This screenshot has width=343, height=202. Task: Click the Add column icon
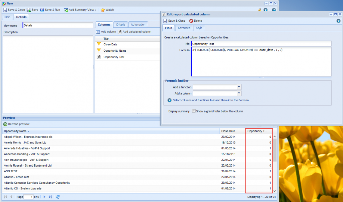(98, 32)
